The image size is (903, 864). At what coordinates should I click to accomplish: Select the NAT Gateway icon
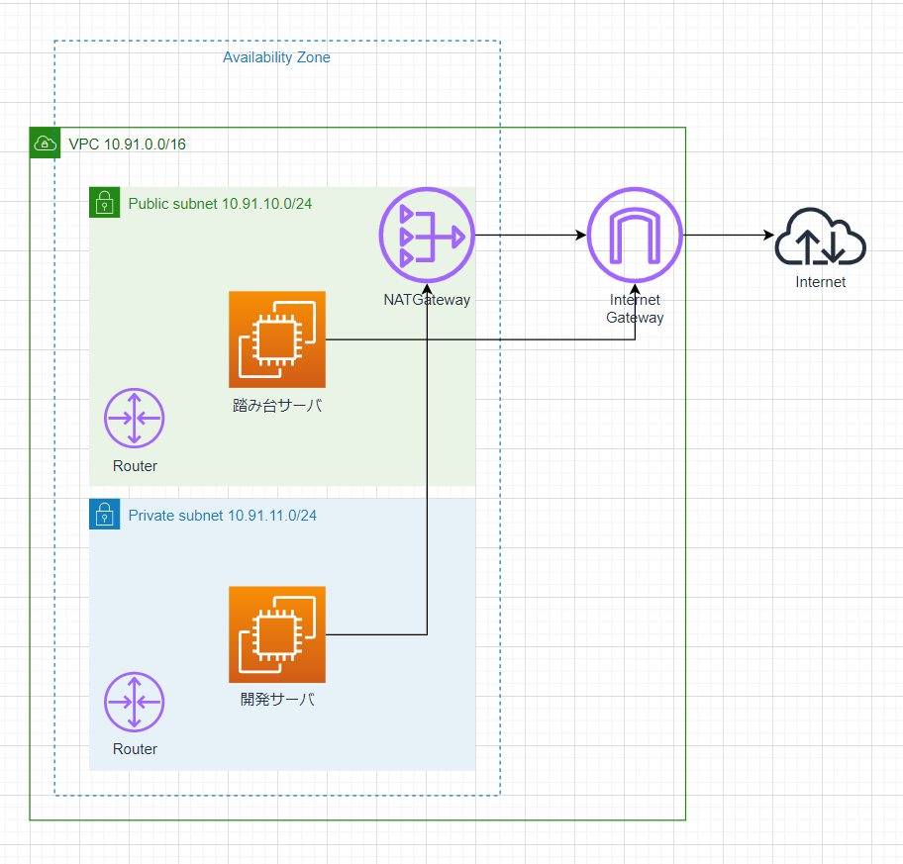(x=427, y=235)
